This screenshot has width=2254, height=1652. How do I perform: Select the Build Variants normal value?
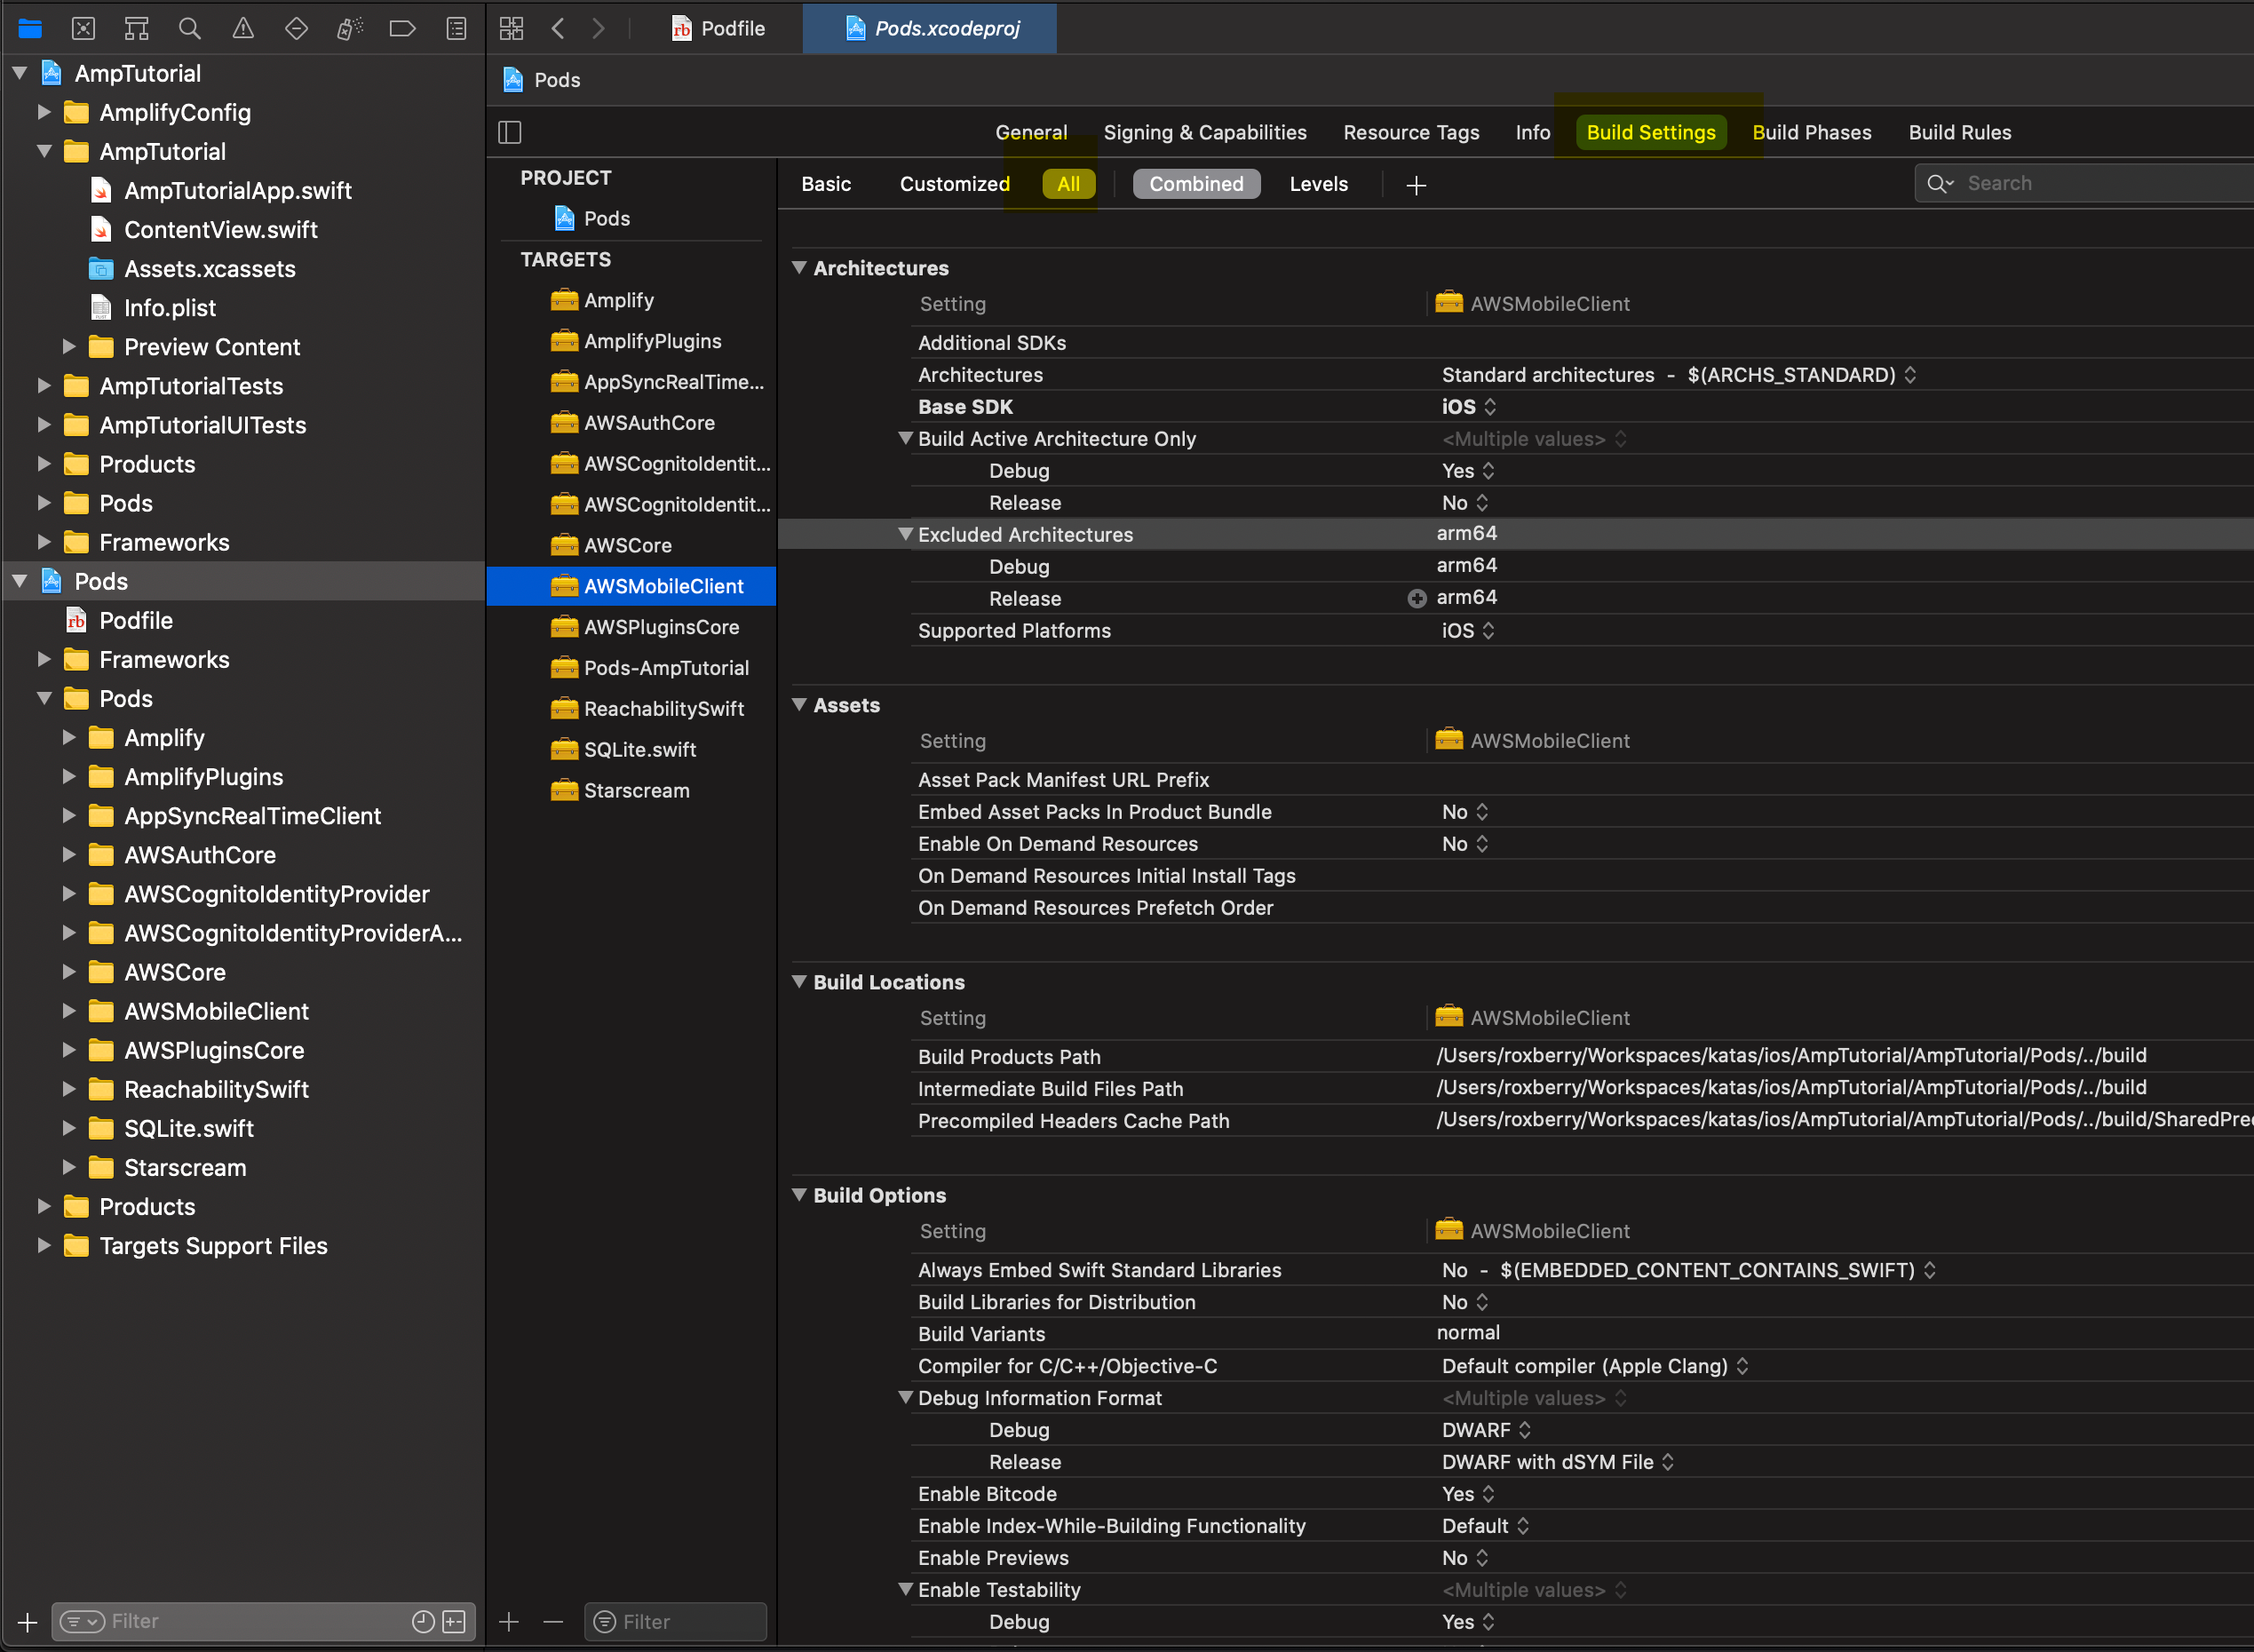tap(1468, 1333)
